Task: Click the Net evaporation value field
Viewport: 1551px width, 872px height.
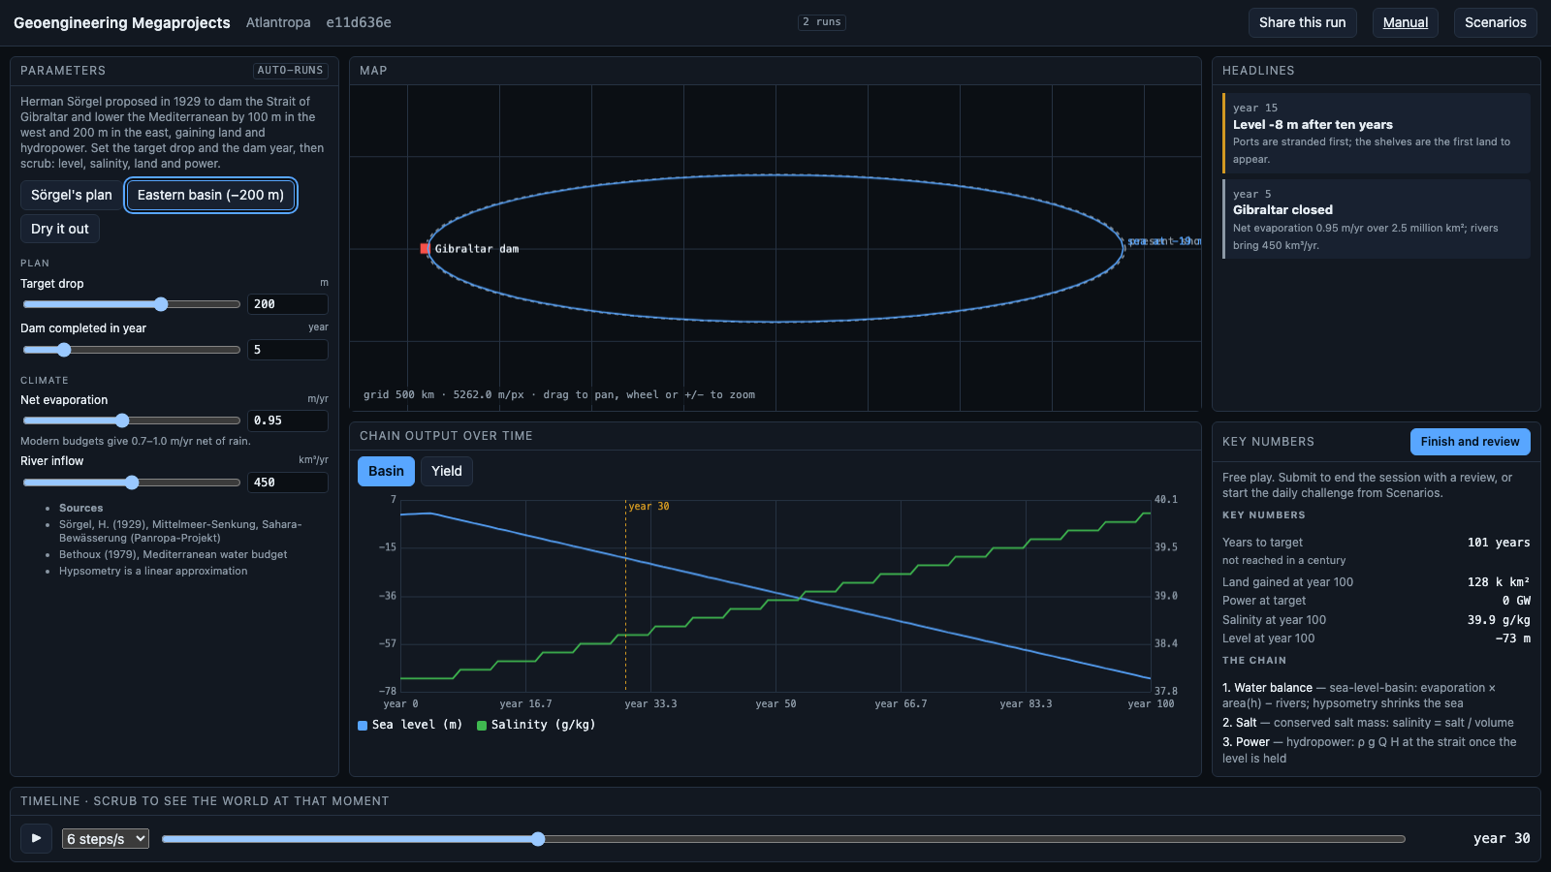Action: click(287, 420)
